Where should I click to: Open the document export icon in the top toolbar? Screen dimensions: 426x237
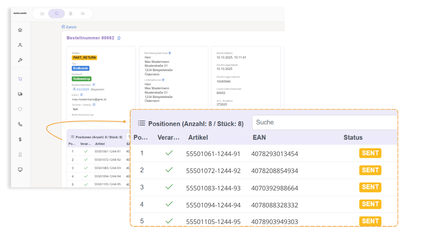70,13
